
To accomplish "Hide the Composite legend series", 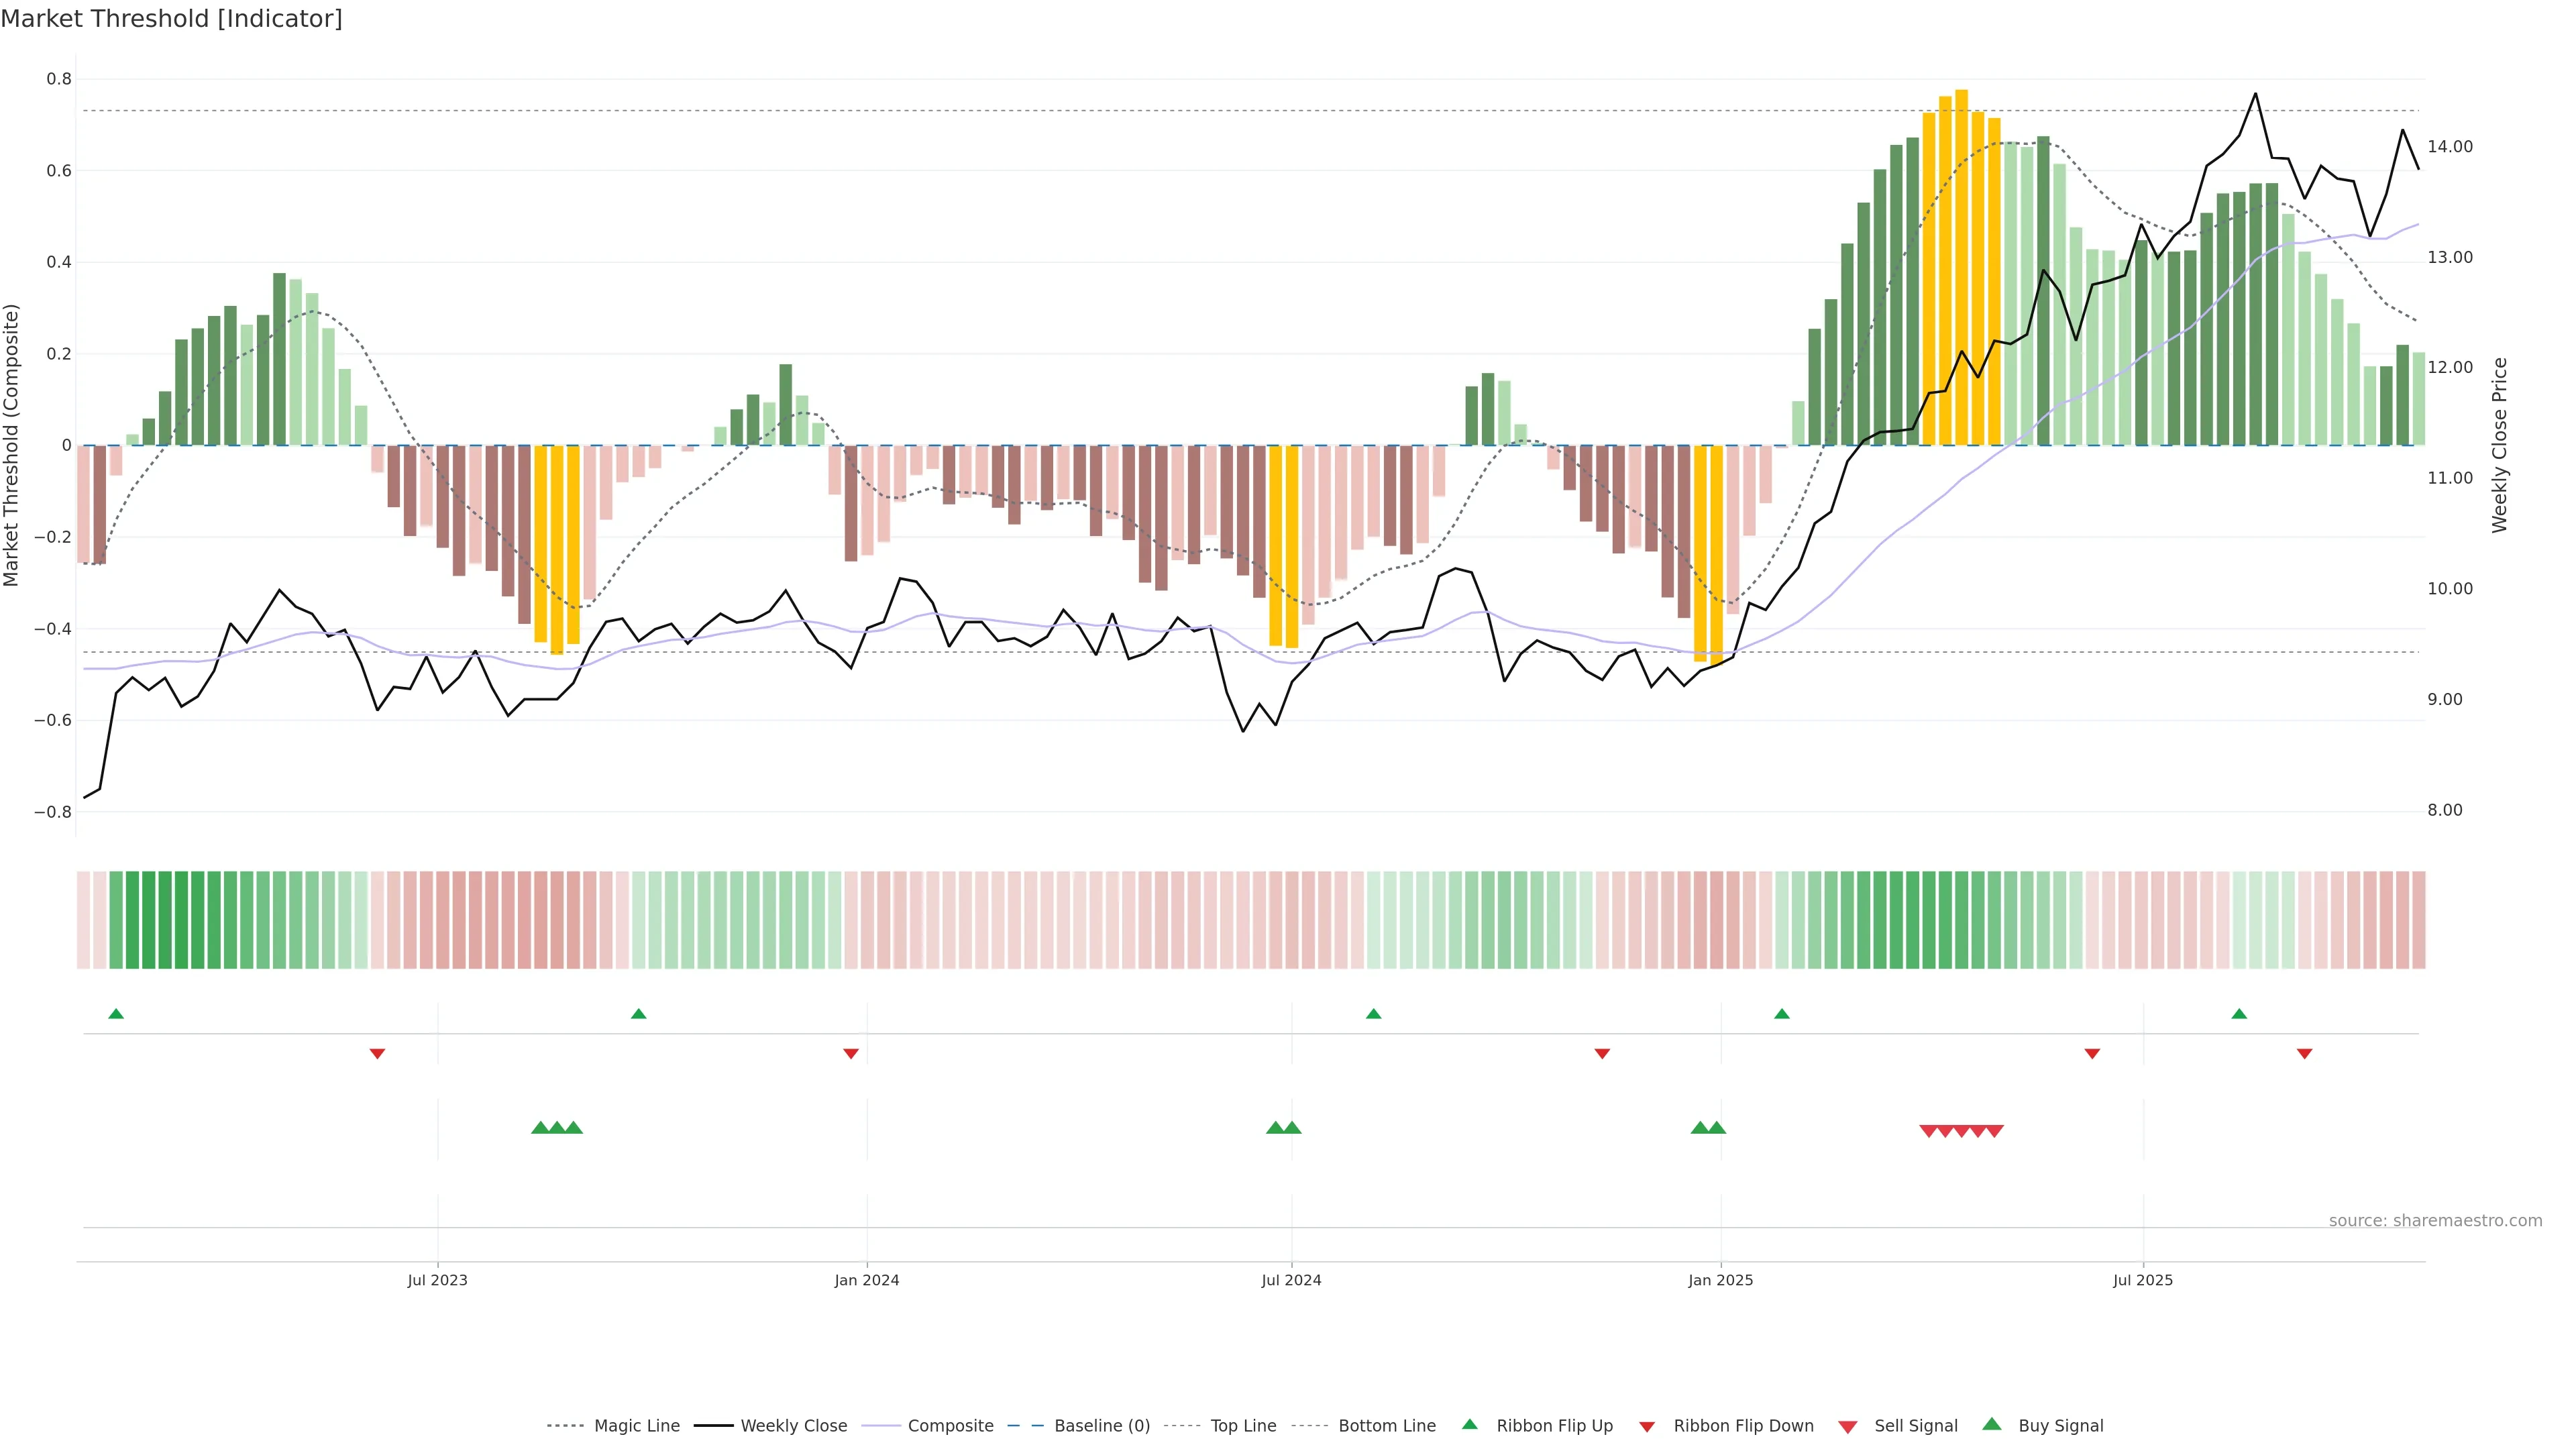I will point(950,1425).
